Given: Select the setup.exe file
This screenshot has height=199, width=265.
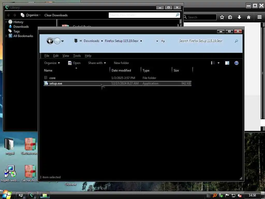Looking at the screenshot, I should click(x=117, y=83).
